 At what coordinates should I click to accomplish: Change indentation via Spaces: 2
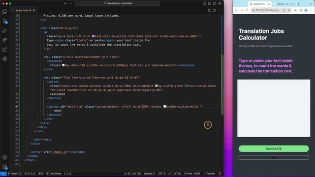pyautogui.click(x=149, y=174)
